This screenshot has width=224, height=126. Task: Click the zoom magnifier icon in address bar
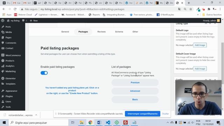coord(185,9)
